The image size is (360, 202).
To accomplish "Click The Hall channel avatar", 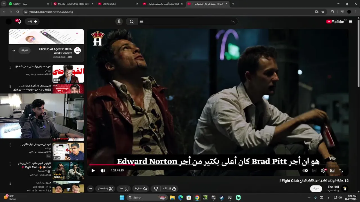I will (x=345, y=189).
